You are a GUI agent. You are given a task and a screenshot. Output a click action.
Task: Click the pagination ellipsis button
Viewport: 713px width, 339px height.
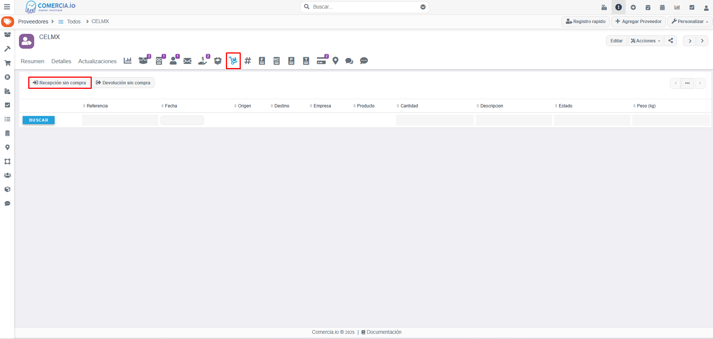click(x=687, y=83)
